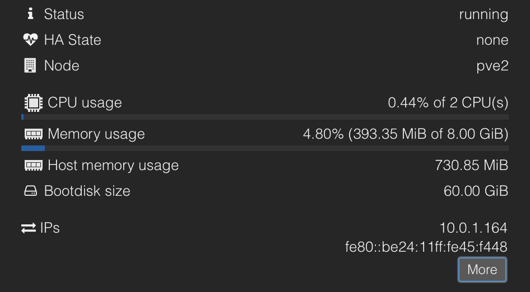Viewport: 530px width, 292px height.
Task: Select the fe80 IPv6 address text
Action: coord(426,247)
